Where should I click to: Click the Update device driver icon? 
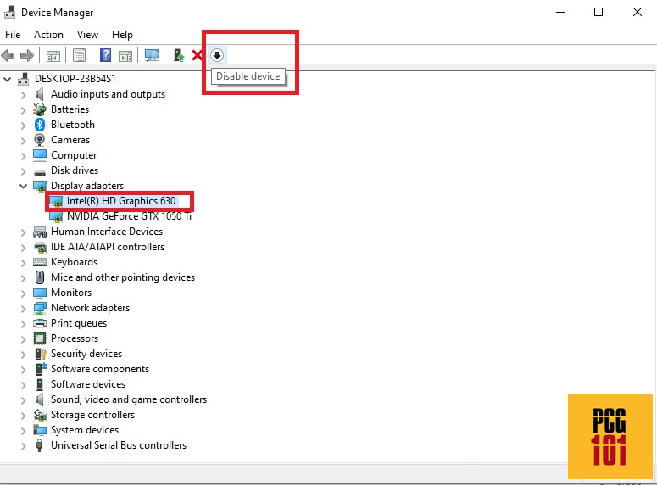point(179,55)
